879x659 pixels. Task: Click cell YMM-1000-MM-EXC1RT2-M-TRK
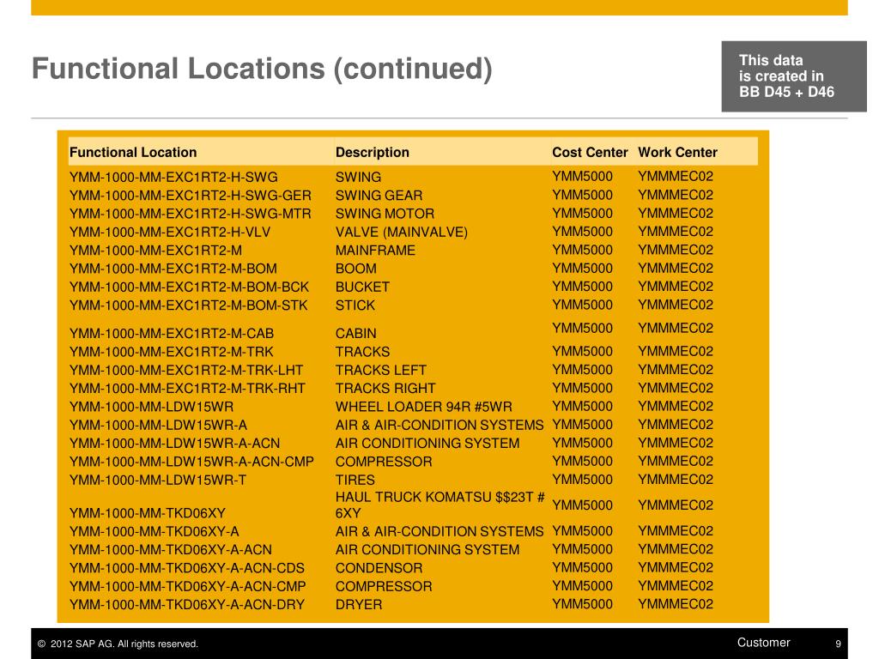tap(172, 352)
